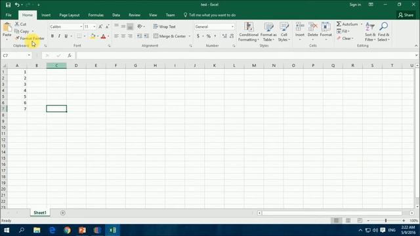Click Sign in link

(x=355, y=5)
